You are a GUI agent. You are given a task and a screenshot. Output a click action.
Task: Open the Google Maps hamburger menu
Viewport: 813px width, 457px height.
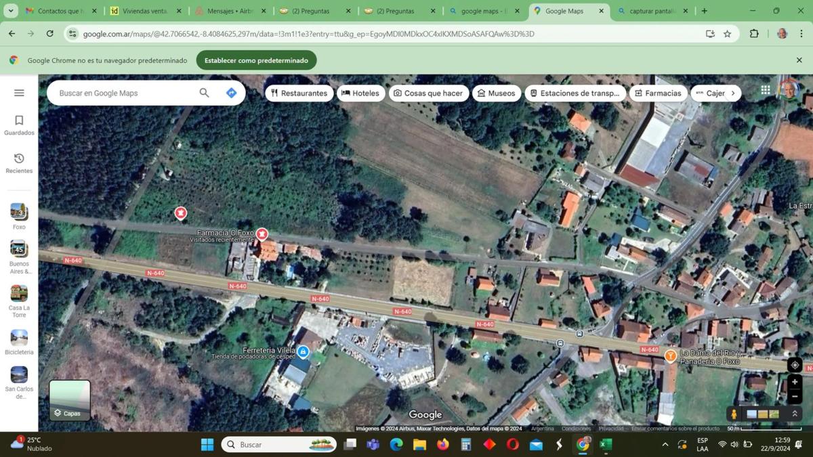19,93
